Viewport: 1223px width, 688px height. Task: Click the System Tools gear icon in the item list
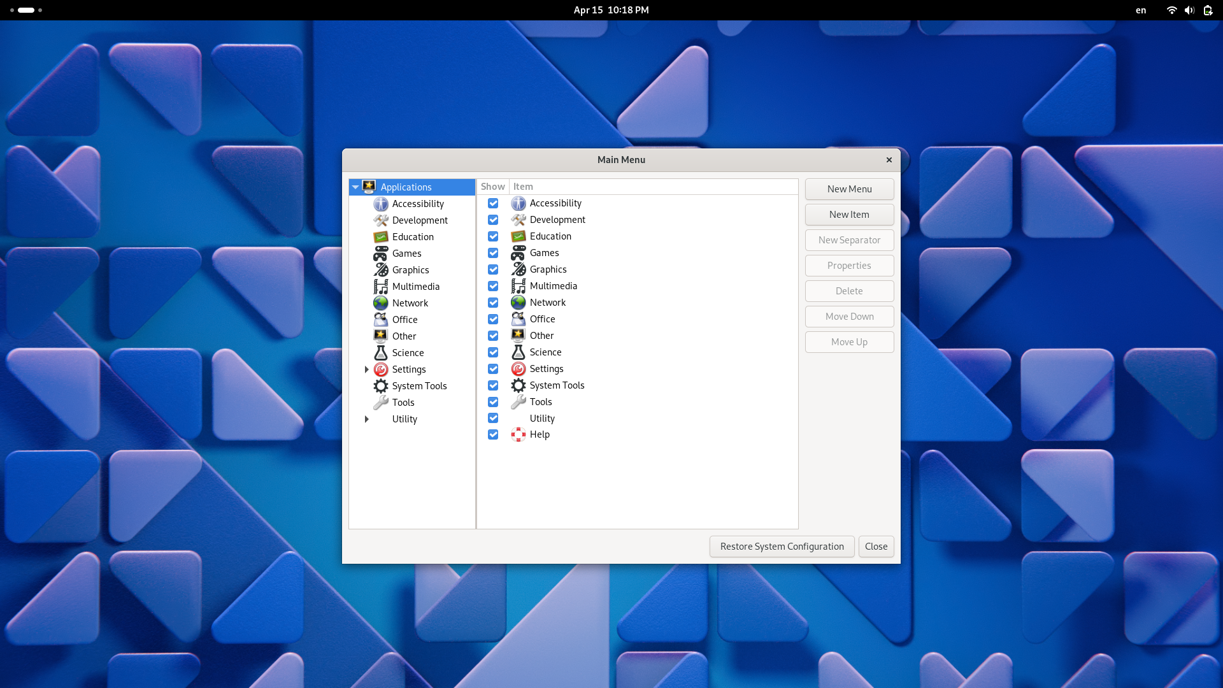[519, 385]
